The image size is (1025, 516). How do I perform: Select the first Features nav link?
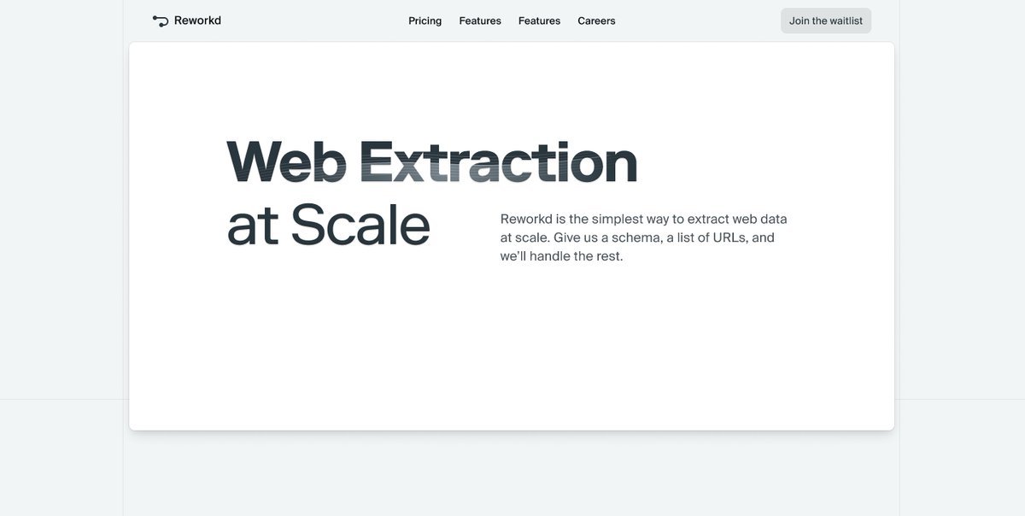pyautogui.click(x=480, y=21)
